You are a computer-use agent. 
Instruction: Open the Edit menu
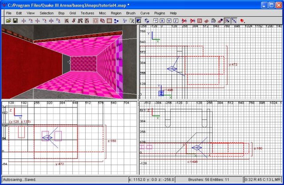point(19,13)
